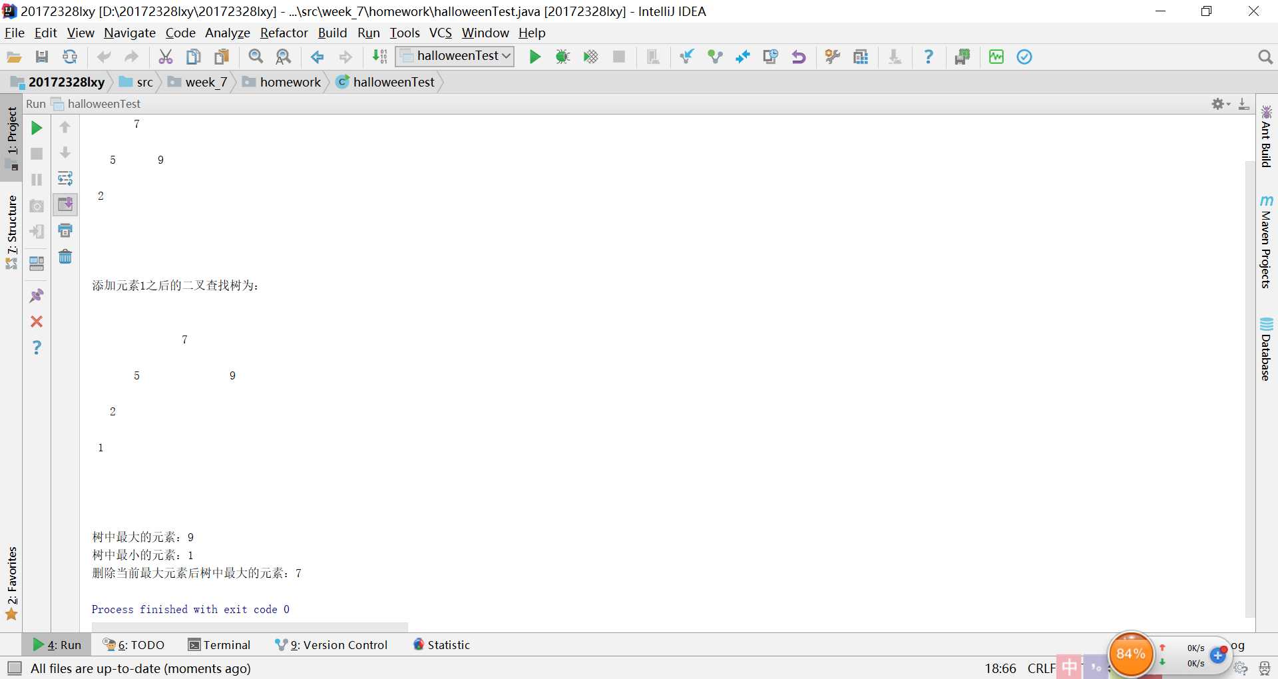Build project with the green down-arrow icon
1278x679 pixels.
(x=379, y=57)
